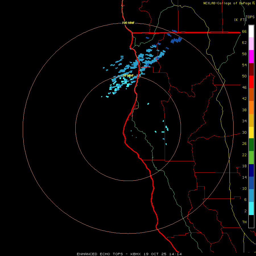Viewport: 256px width, 256px height.
Task: Click the legend value '46'
Action: click(244, 88)
